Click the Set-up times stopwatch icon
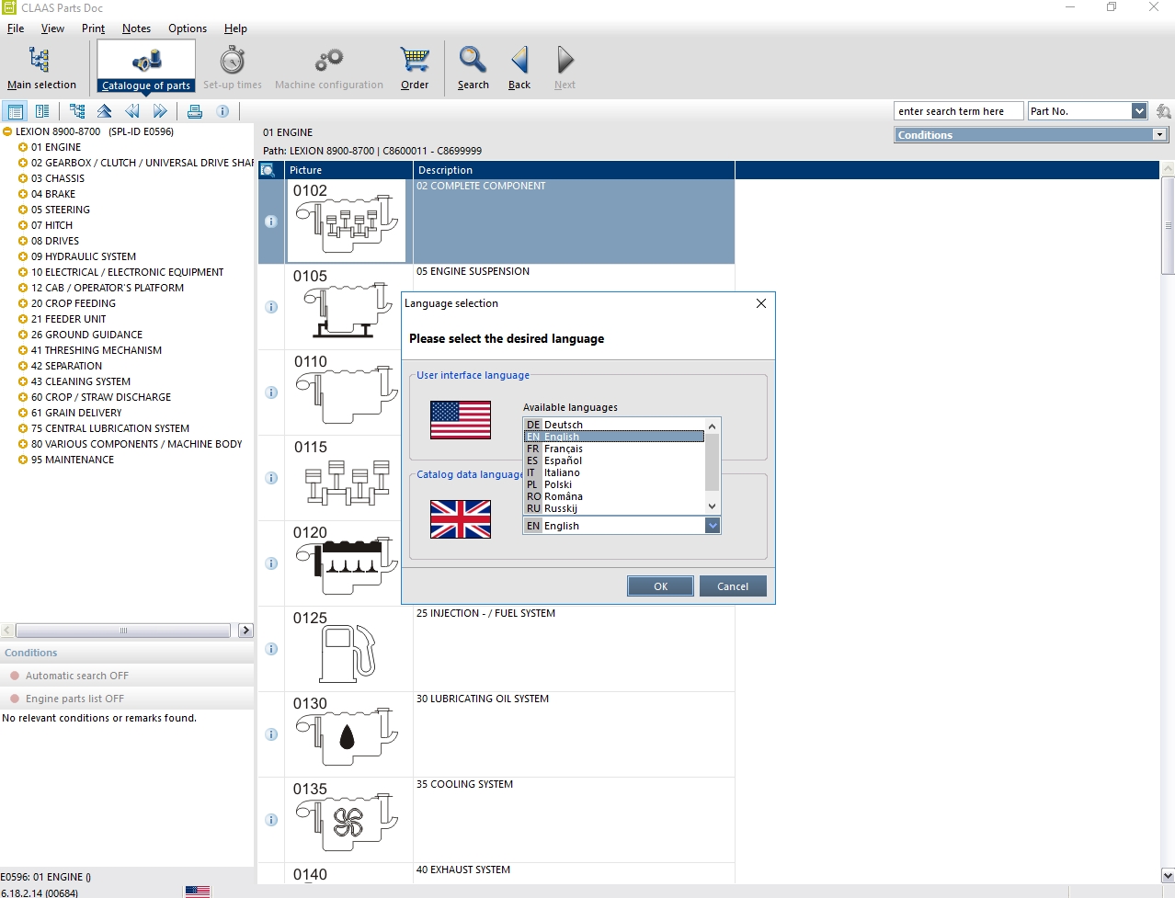Viewport: 1175px width, 898px height. 233,68
